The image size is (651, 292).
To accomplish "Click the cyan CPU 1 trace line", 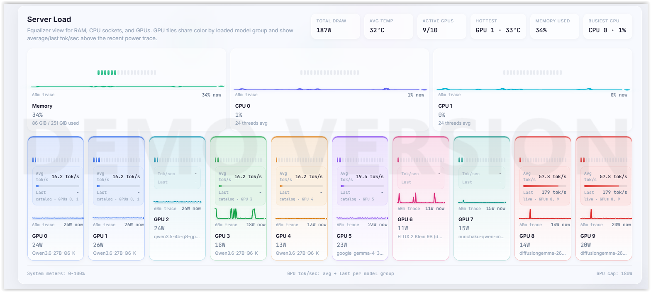I will [x=533, y=89].
